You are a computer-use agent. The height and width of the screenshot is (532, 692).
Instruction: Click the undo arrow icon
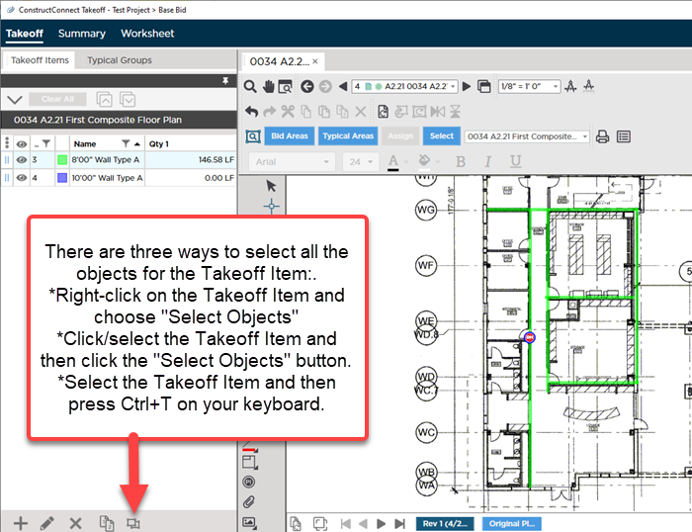(x=251, y=112)
